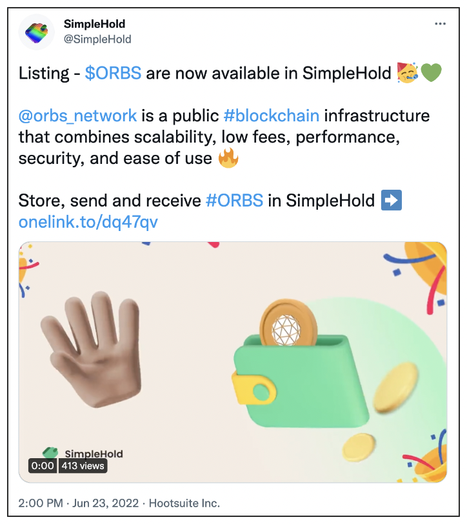Open the Hootsuite Inc. source link

click(x=184, y=503)
